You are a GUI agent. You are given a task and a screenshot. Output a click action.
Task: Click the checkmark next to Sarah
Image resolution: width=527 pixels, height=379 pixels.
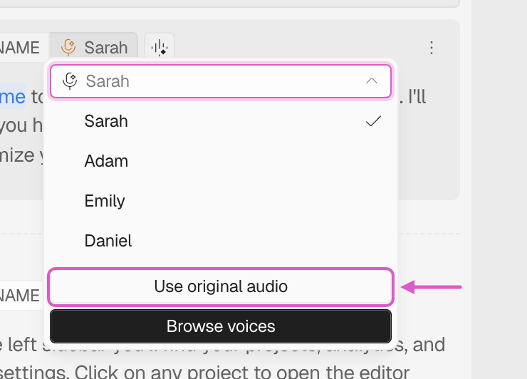[373, 121]
